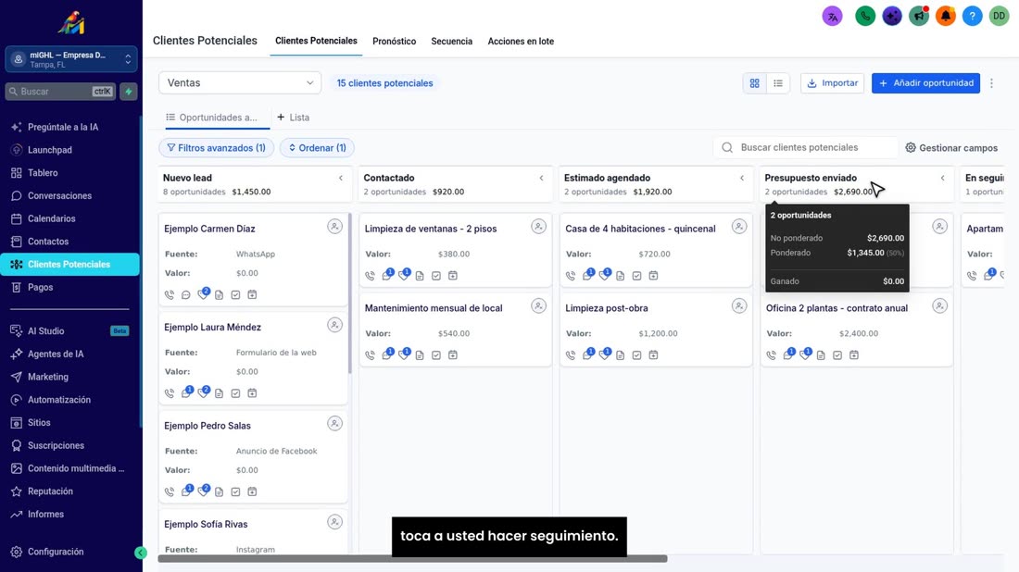Click the owner avatar on Ejemplo Laura Méndez card

pos(334,325)
